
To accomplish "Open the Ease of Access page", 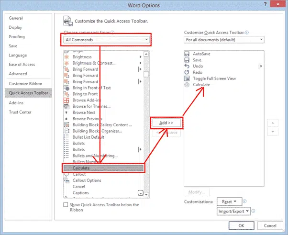I will tap(22, 64).
